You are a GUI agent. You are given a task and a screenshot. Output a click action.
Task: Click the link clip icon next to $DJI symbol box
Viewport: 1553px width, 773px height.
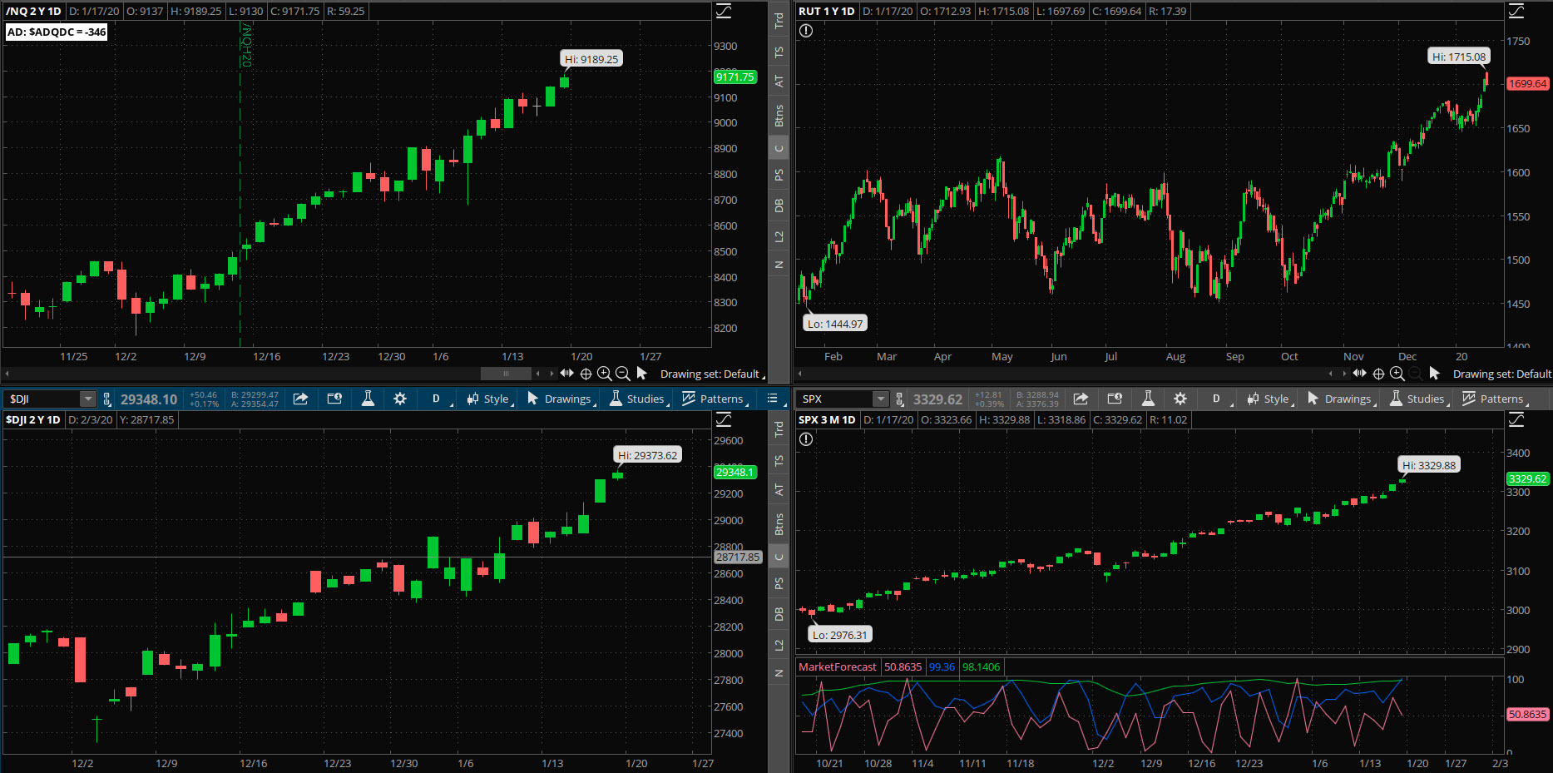tap(106, 399)
